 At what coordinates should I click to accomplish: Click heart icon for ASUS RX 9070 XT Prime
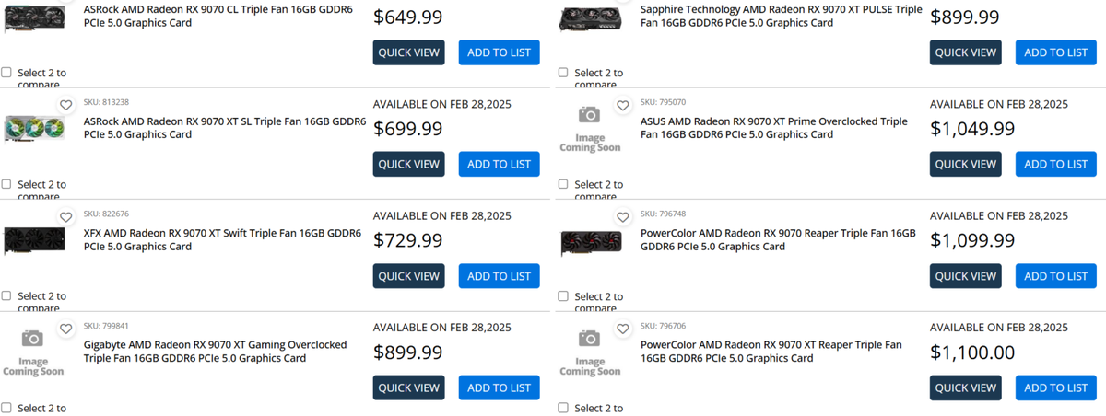[x=622, y=106]
